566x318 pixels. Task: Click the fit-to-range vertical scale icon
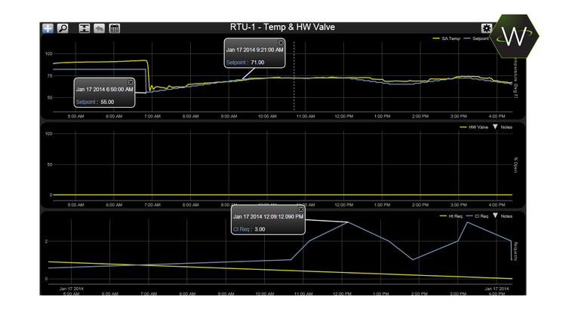pyautogui.click(x=84, y=28)
